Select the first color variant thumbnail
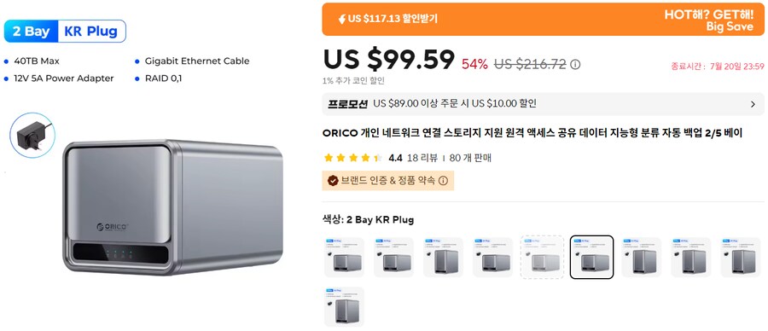 (344, 257)
